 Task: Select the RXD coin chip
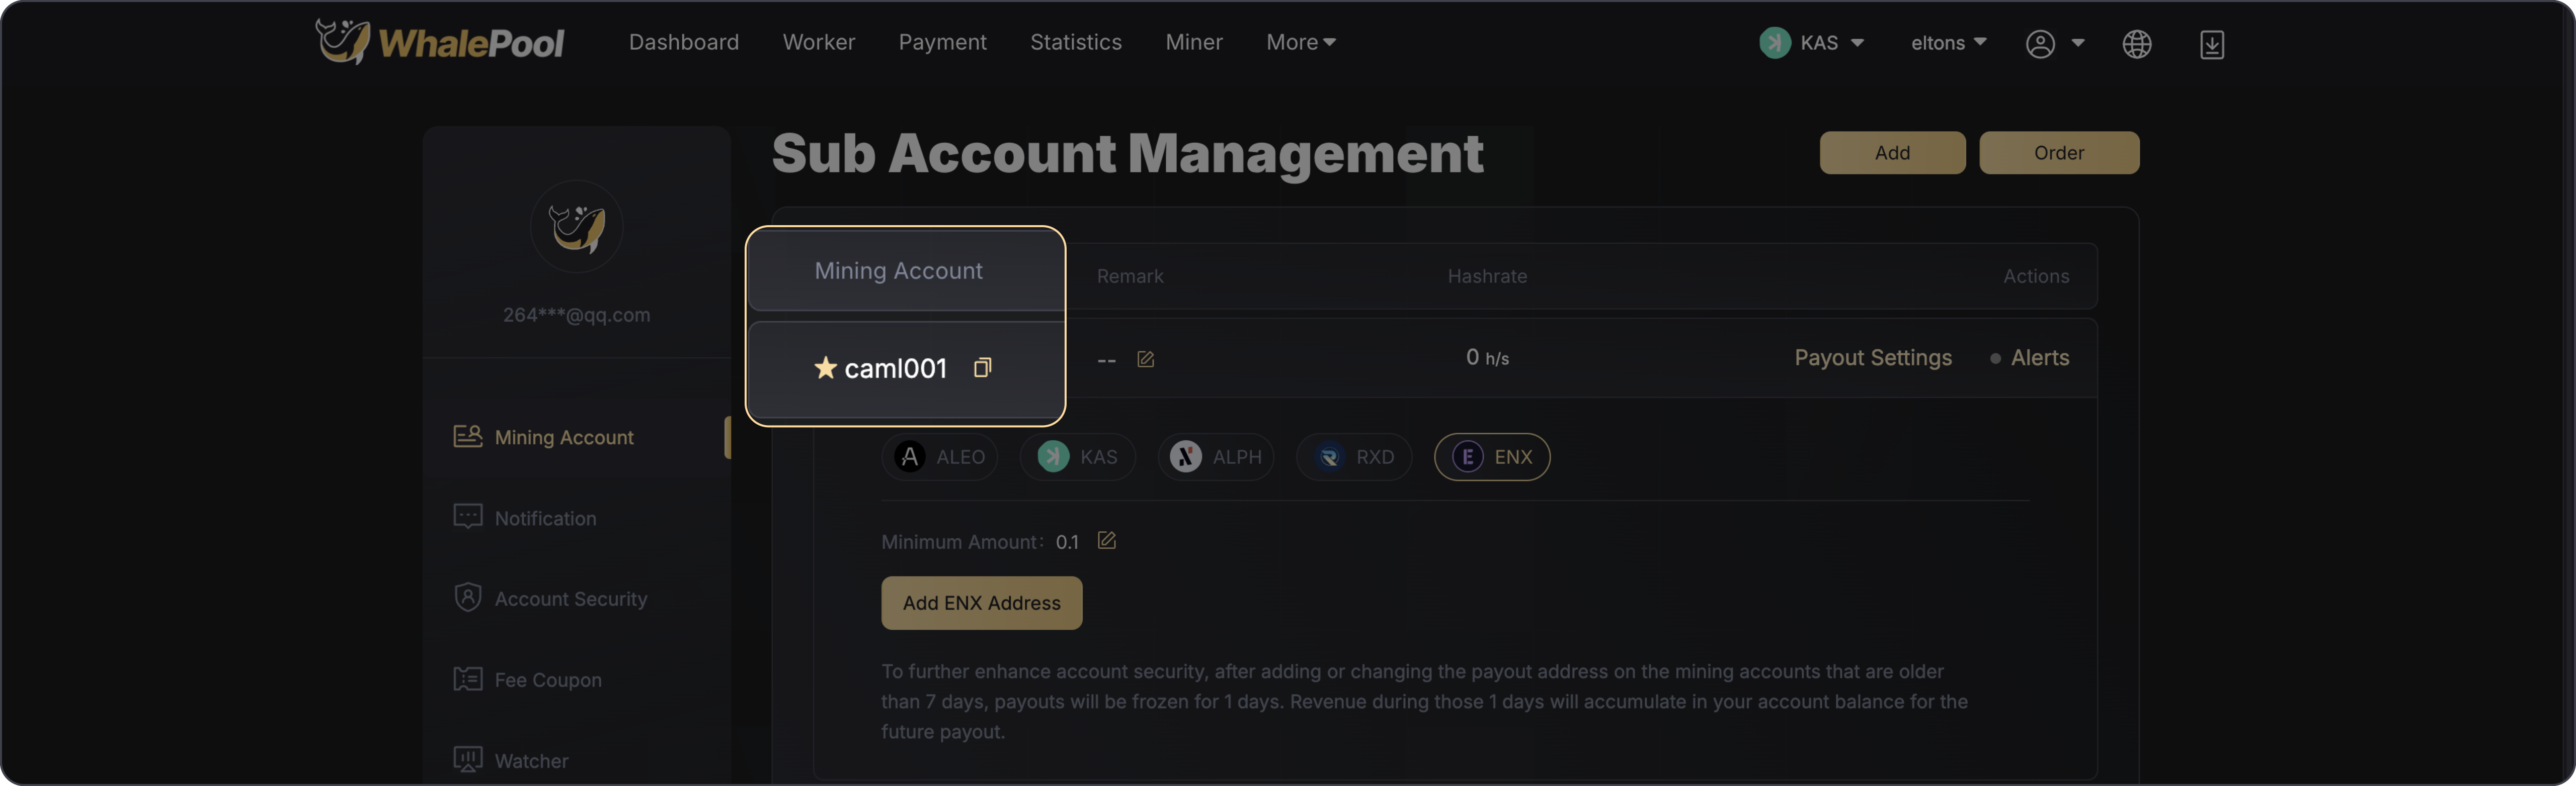tap(1354, 456)
